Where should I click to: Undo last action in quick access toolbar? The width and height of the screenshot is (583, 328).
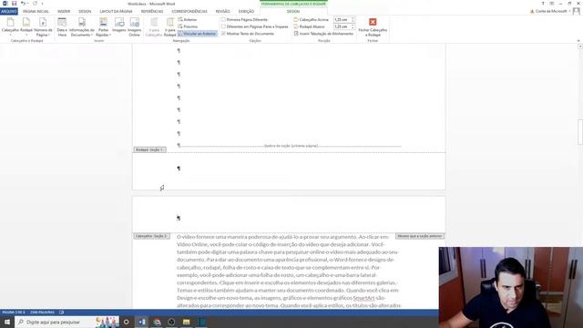click(23, 4)
